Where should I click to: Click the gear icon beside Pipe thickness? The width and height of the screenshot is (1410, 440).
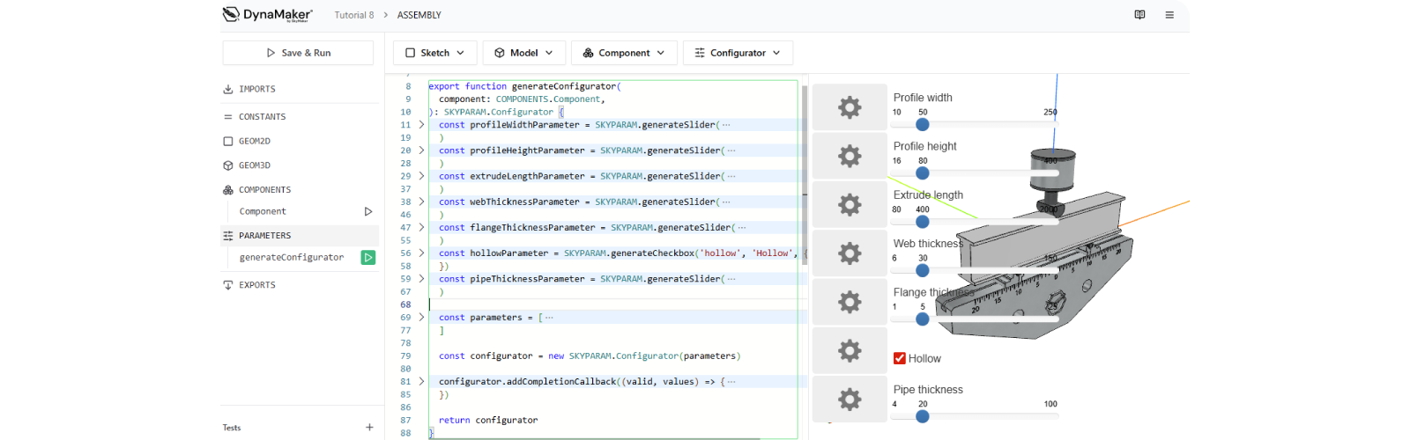850,400
